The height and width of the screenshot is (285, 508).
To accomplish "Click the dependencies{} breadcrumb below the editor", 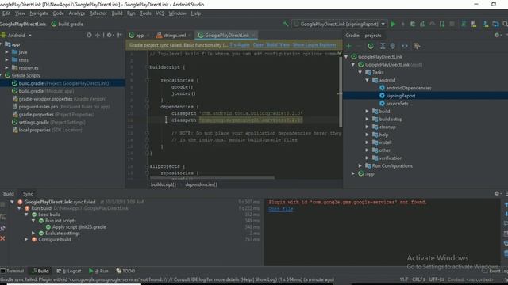I will 201,184.
